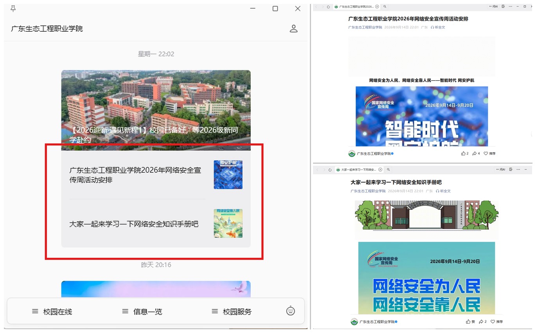Click account avatar below bottom article
Screen dimensions: 536x333
[x=354, y=322]
